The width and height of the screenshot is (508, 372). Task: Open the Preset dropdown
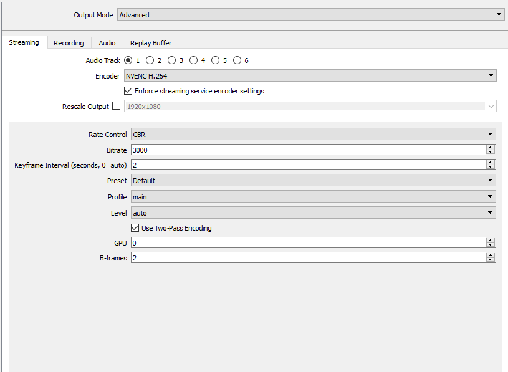(x=314, y=180)
